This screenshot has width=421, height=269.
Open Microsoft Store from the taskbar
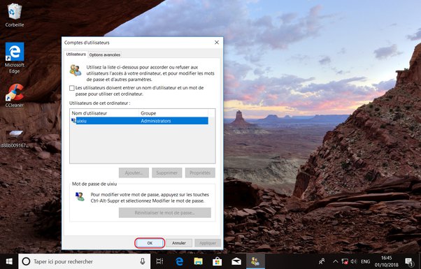click(x=217, y=261)
